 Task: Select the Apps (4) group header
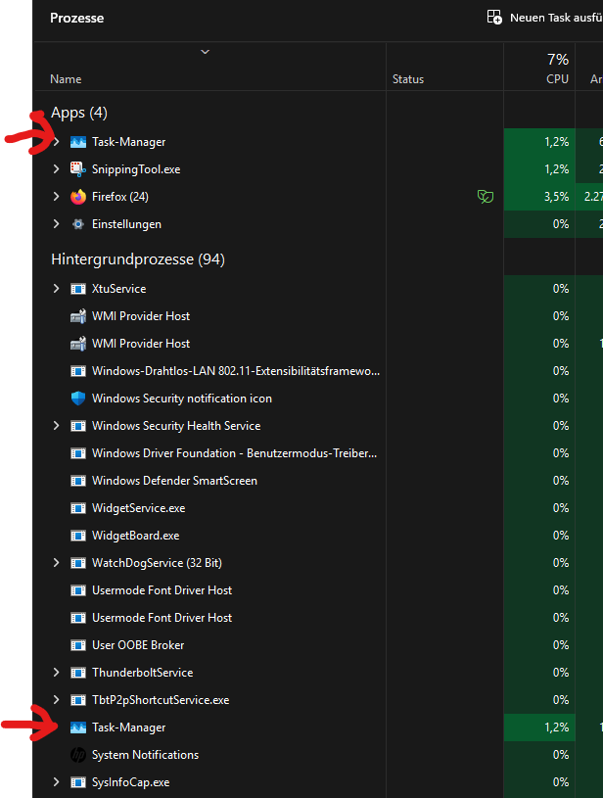tap(79, 113)
